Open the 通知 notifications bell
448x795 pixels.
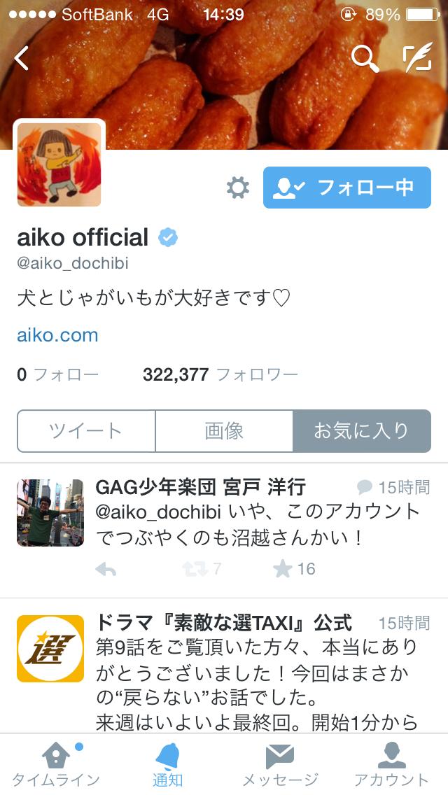coord(167,766)
